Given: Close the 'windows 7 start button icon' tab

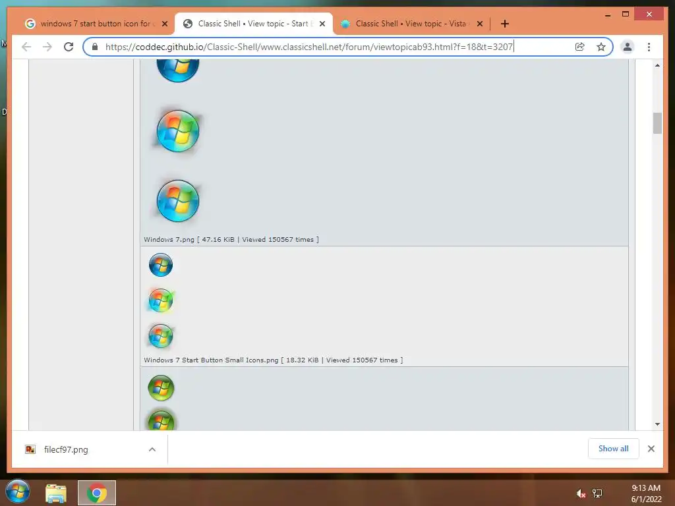Looking at the screenshot, I should (165, 24).
